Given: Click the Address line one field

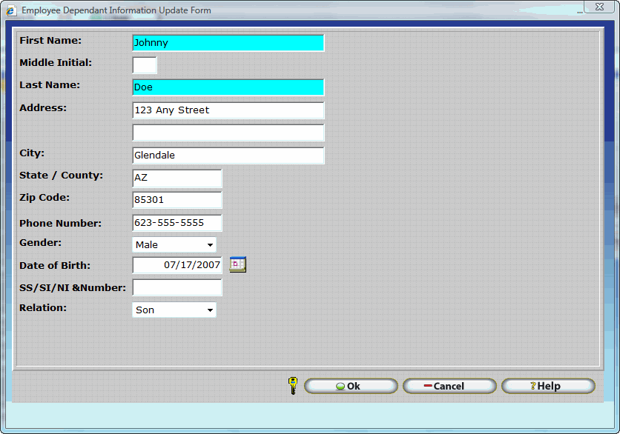Looking at the screenshot, I should [228, 110].
